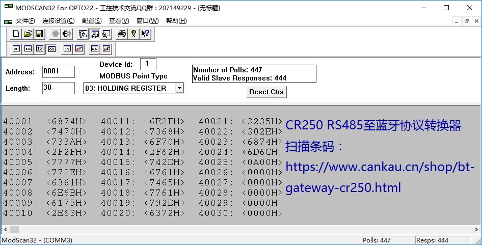This screenshot has width=482, height=245.
Task: Select 32-bit floating point format icon
Action: coord(67,49)
